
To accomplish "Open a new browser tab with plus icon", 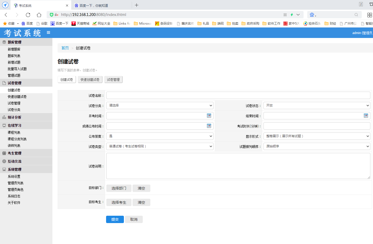I will coord(136,5).
